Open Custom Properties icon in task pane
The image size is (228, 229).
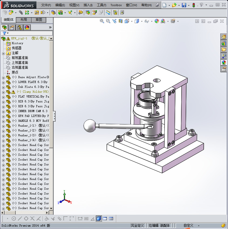224,69
